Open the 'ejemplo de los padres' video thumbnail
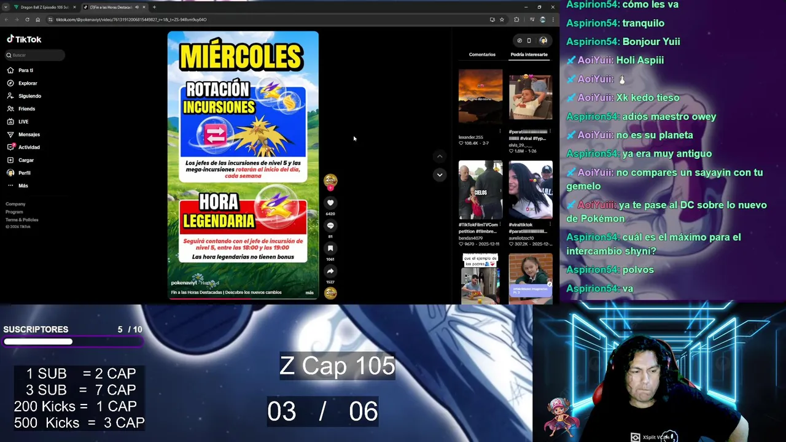Image resolution: width=786 pixels, height=442 pixels. 480,279
